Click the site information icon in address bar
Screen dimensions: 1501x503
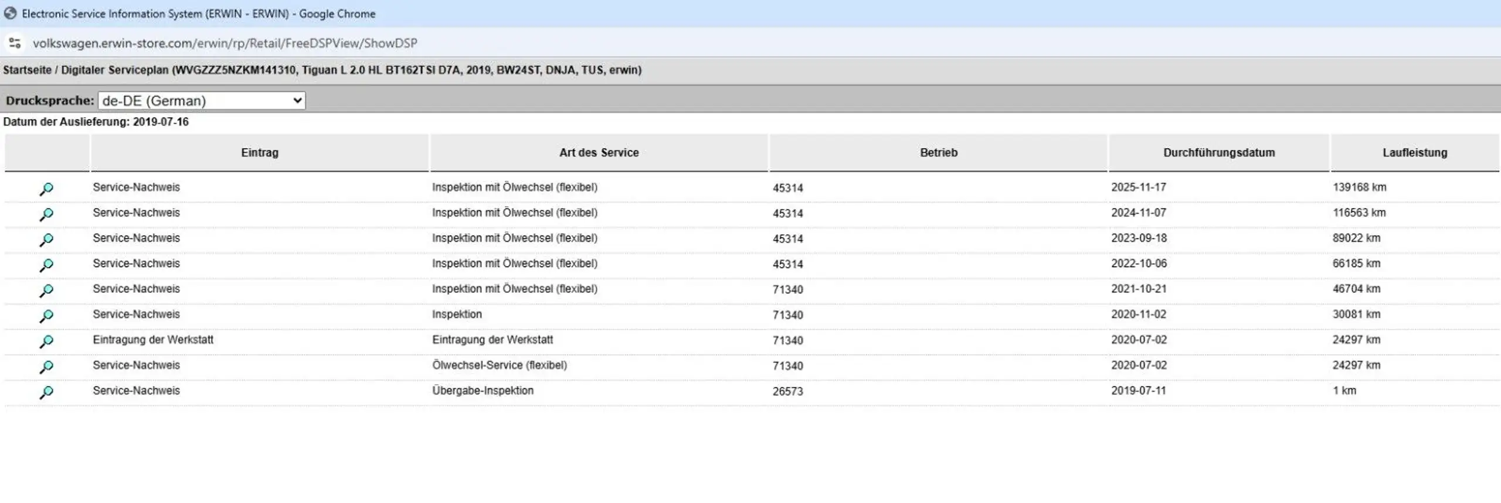click(x=15, y=43)
